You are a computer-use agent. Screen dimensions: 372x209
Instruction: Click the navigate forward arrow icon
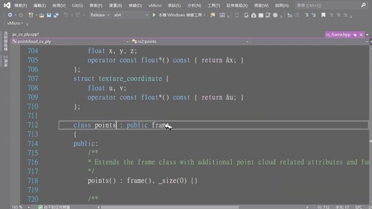point(21,15)
